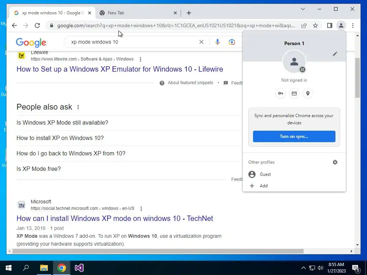Bookmark this tab with the star icon
The width and height of the screenshot is (367, 275).
coord(315,25)
